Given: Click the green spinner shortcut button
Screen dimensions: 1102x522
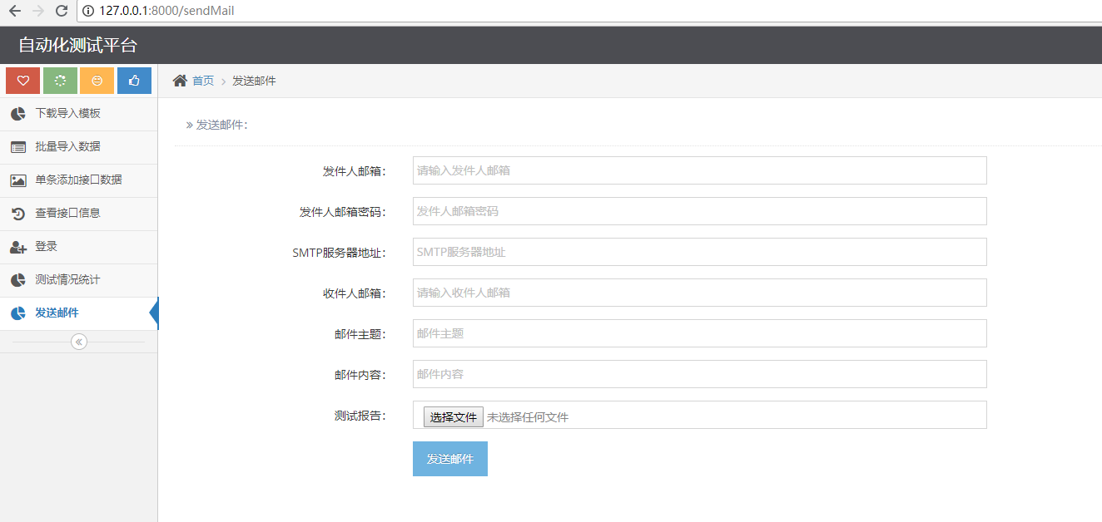Looking at the screenshot, I should pos(60,81).
